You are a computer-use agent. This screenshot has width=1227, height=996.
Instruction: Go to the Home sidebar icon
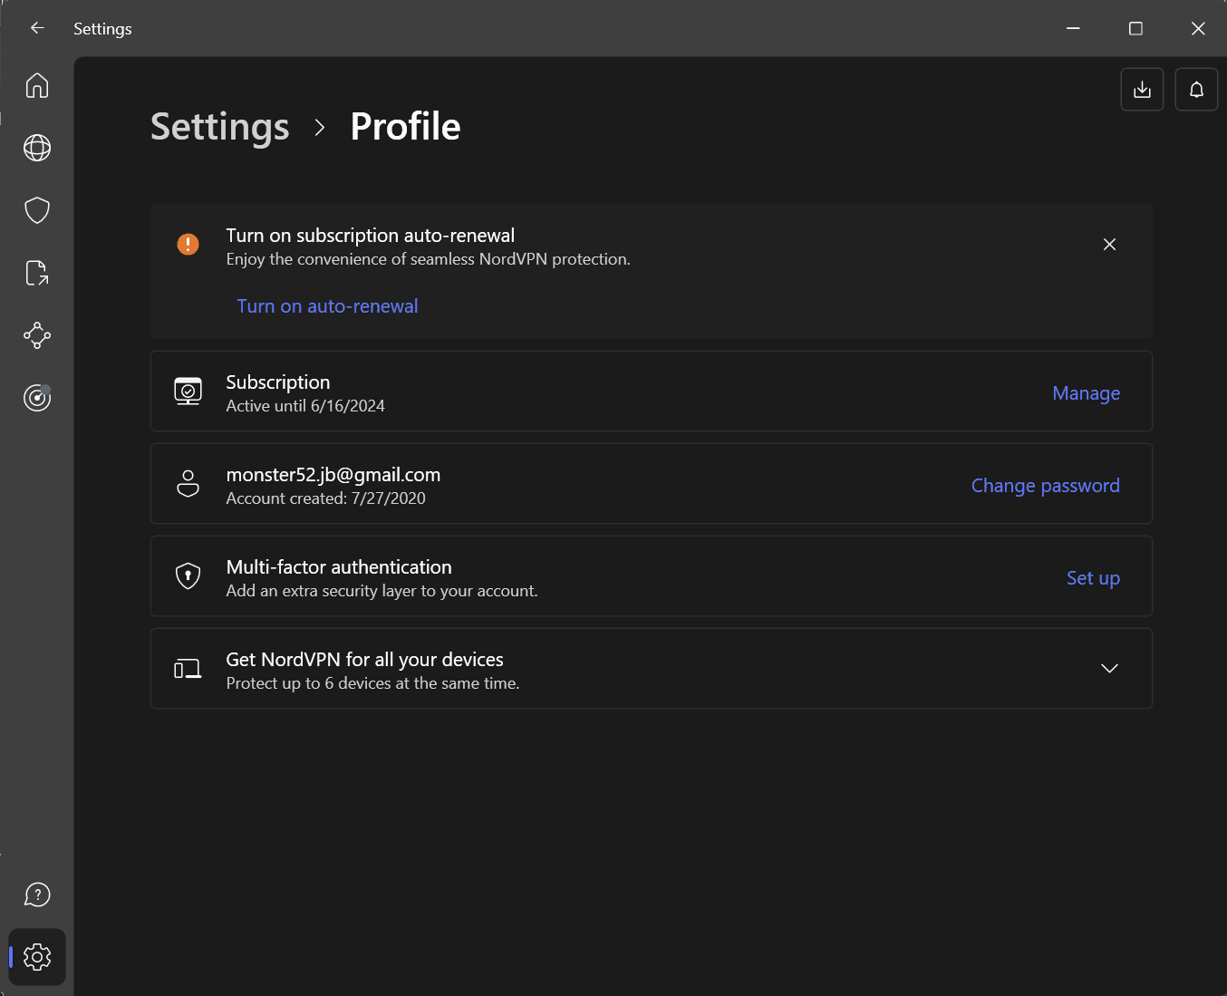point(37,85)
